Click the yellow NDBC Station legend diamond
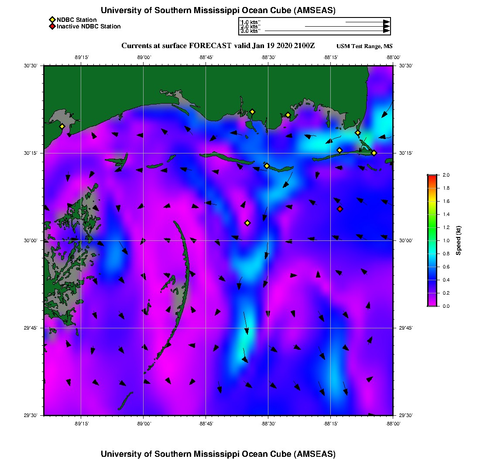This screenshot has height=459, width=480. pos(52,20)
